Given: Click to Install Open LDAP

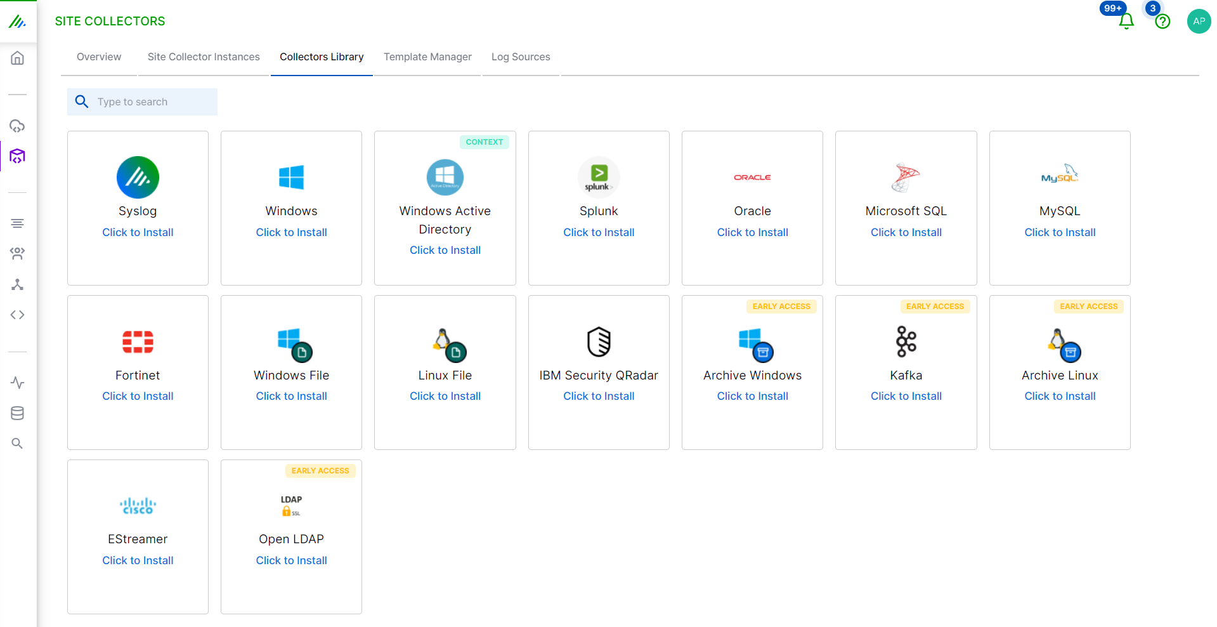Looking at the screenshot, I should (x=292, y=560).
